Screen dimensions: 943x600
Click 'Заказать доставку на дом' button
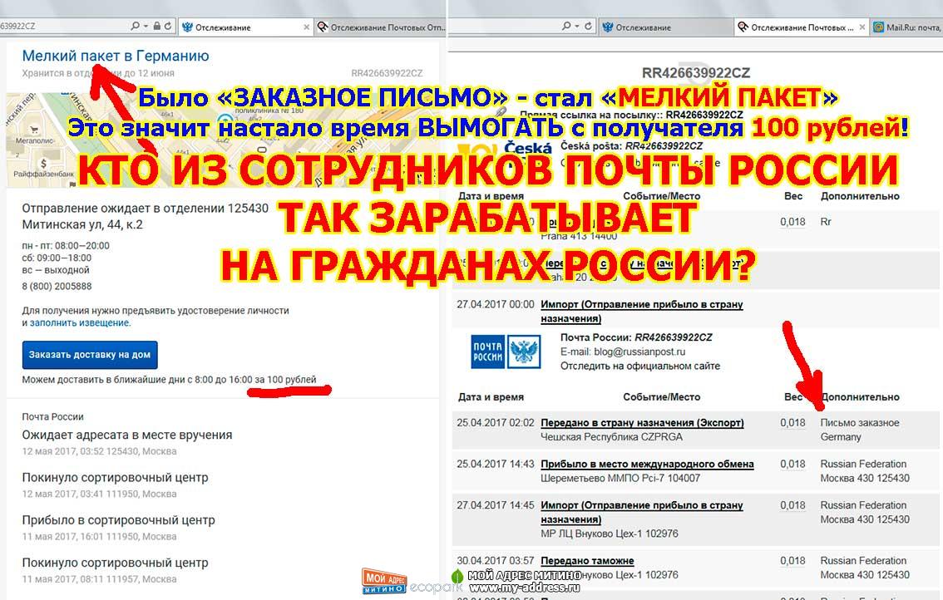[90, 354]
